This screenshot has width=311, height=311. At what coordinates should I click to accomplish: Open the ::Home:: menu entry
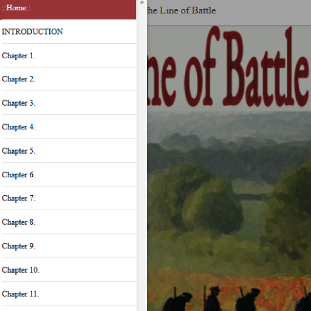(x=68, y=9)
